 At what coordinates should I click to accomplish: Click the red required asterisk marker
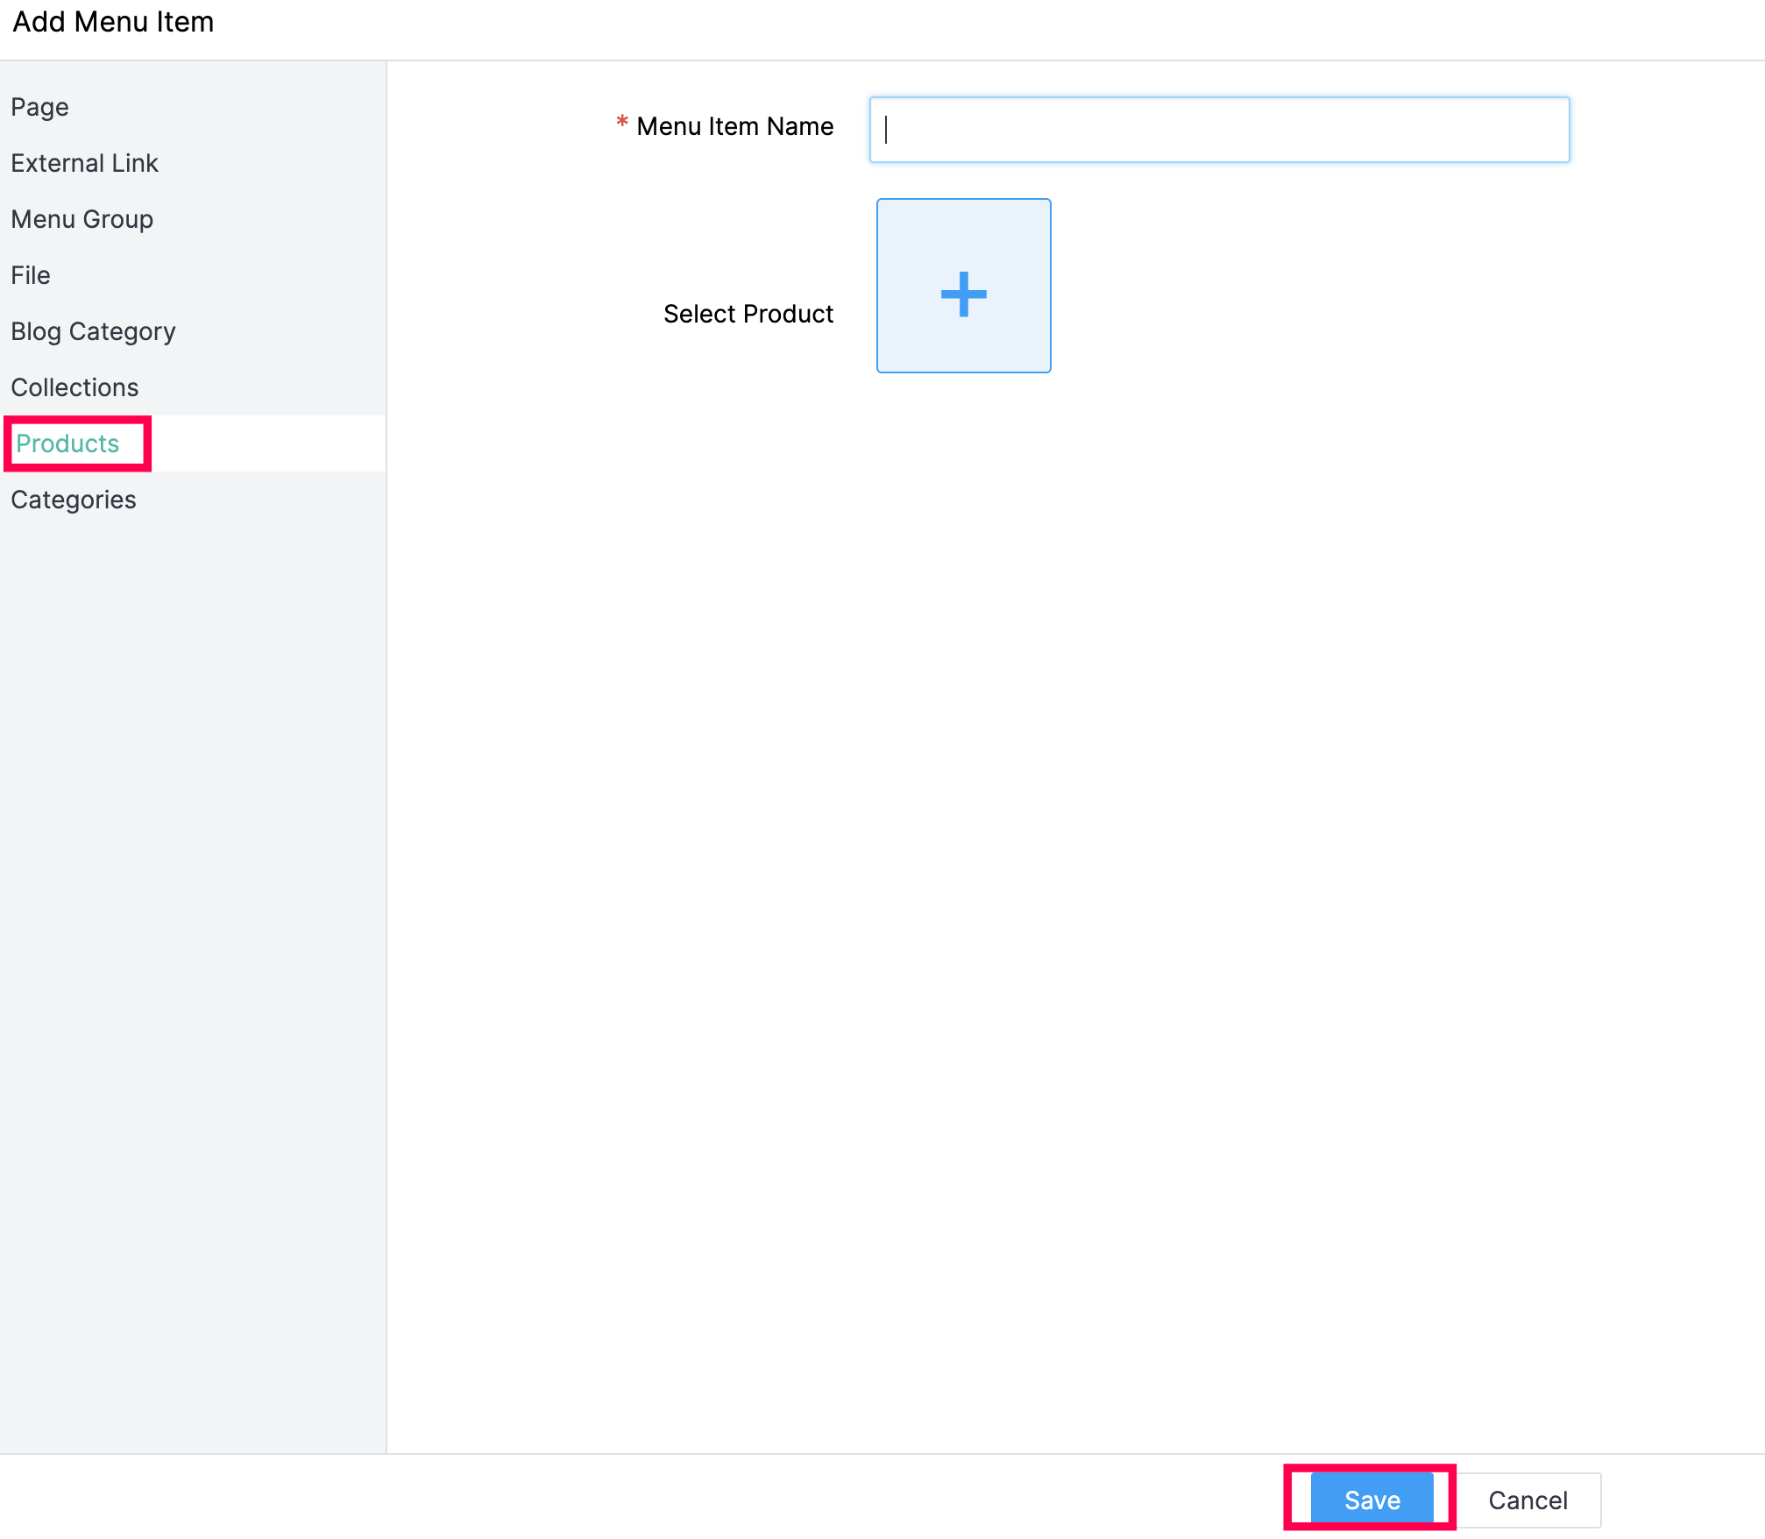point(621,123)
